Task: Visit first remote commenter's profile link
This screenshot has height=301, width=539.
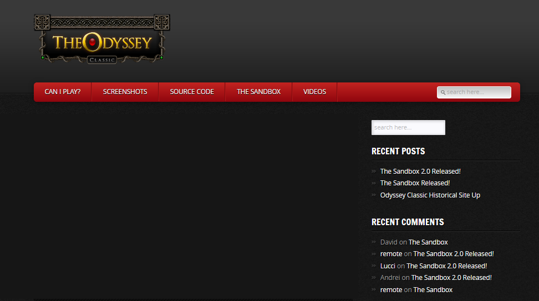Action: click(391, 254)
